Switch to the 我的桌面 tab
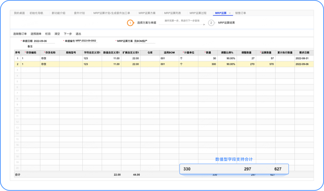This screenshot has height=191, width=324. tap(20, 13)
